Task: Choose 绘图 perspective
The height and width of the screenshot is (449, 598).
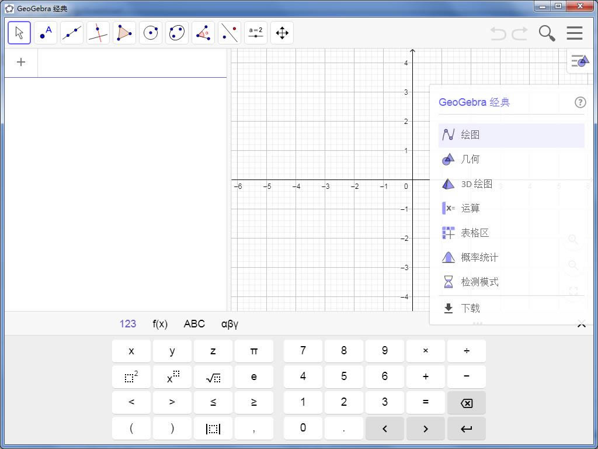Action: (512, 135)
